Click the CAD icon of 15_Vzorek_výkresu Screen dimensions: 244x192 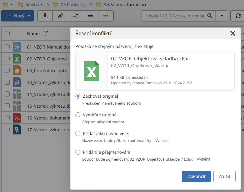coord(17,106)
